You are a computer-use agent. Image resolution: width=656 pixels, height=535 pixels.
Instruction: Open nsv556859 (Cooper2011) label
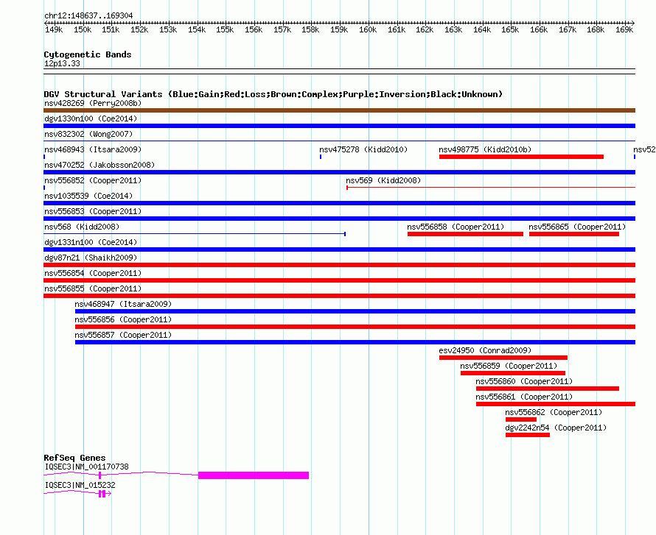coord(509,366)
